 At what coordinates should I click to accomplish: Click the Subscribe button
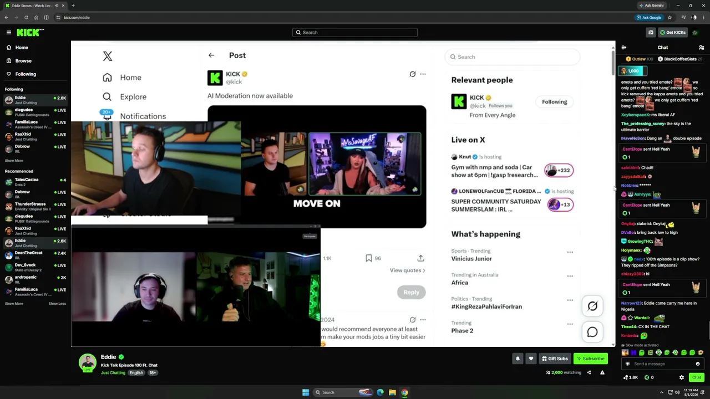(591, 359)
